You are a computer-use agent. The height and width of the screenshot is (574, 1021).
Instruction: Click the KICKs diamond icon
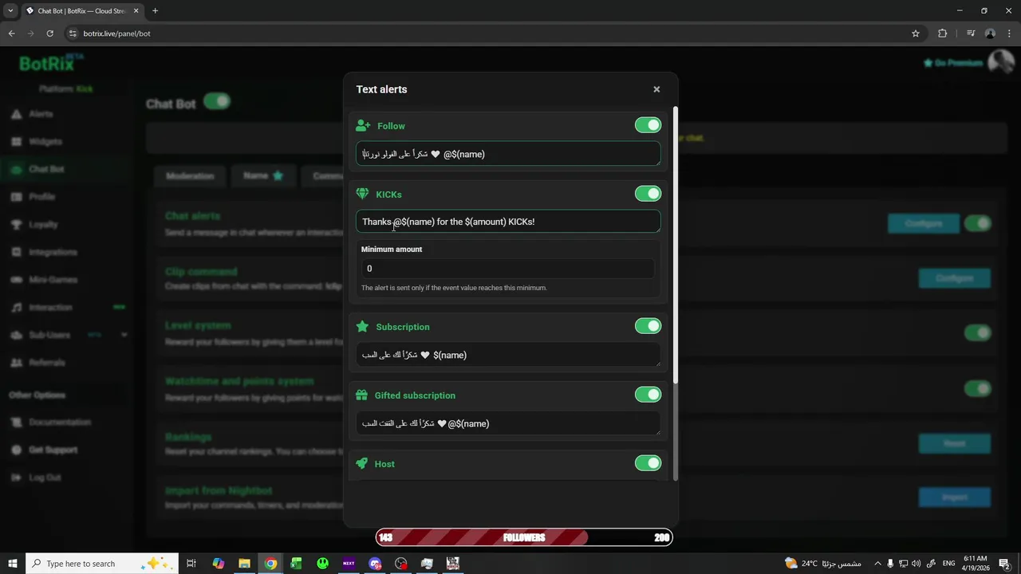(362, 195)
